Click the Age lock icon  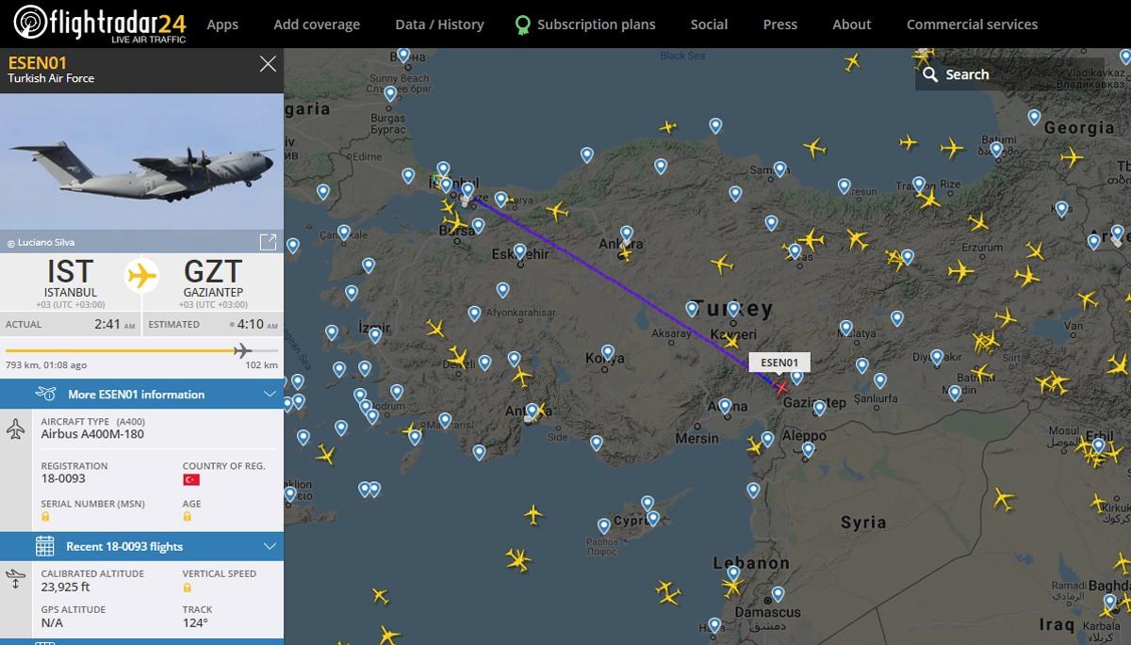(x=187, y=517)
